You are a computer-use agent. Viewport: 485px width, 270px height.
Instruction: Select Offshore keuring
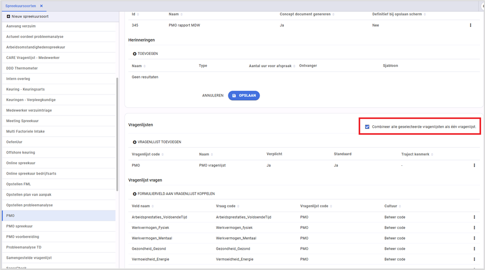click(x=59, y=152)
